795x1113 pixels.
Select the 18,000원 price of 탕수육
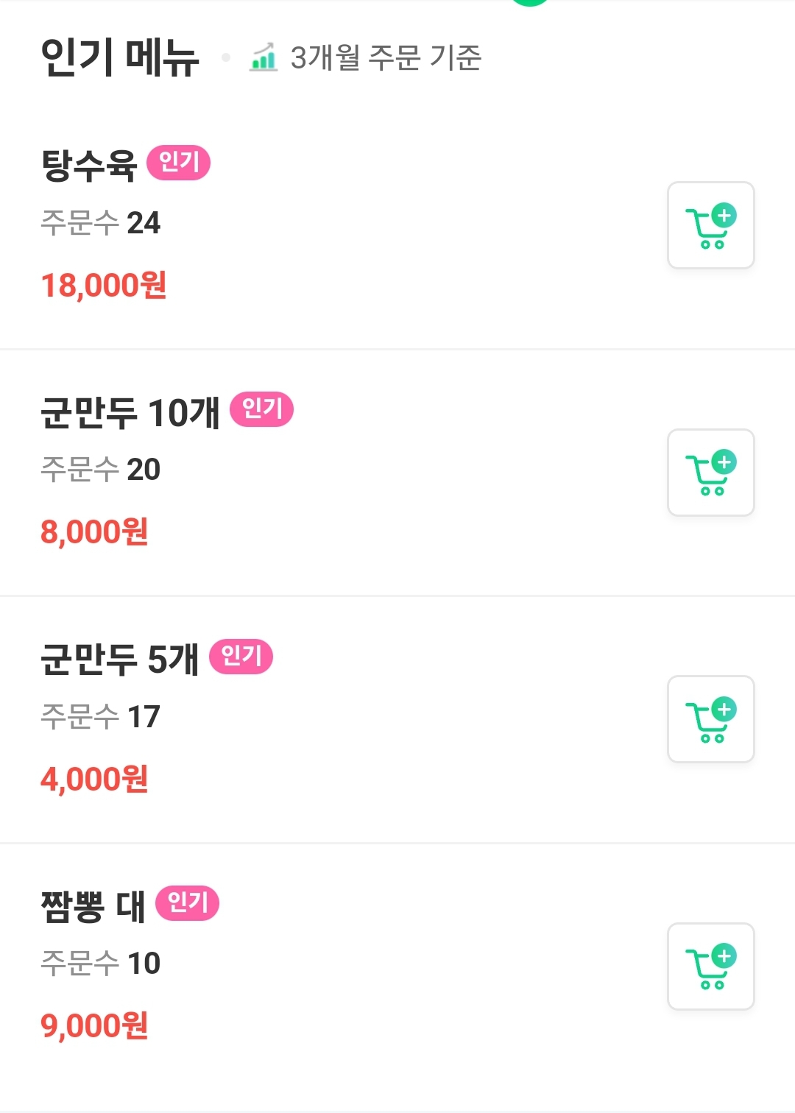[x=104, y=286]
